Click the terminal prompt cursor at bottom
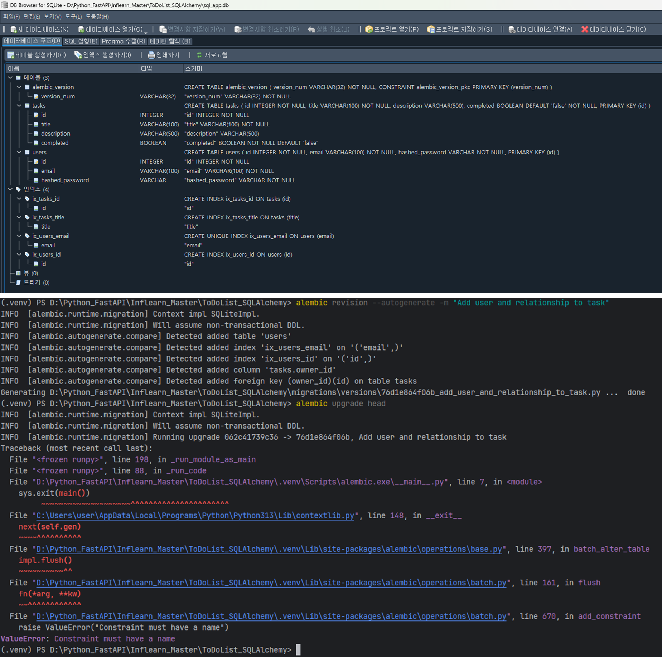The width and height of the screenshot is (662, 657). (x=298, y=650)
